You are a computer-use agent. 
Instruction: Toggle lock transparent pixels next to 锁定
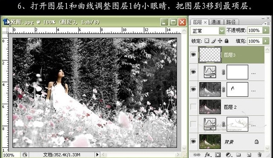coord(207,41)
